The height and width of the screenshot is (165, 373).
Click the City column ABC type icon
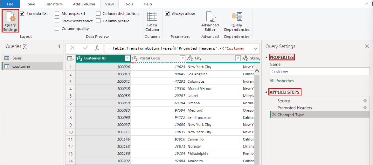click(190, 58)
